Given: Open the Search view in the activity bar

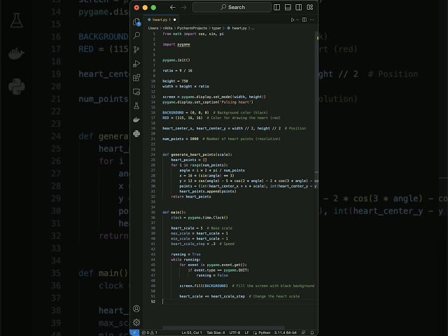Looking at the screenshot, I should [136, 36].
